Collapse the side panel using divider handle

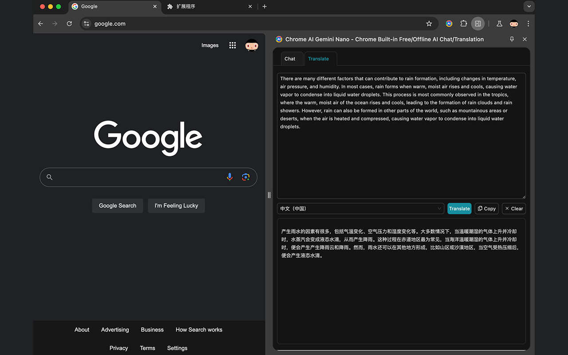269,195
